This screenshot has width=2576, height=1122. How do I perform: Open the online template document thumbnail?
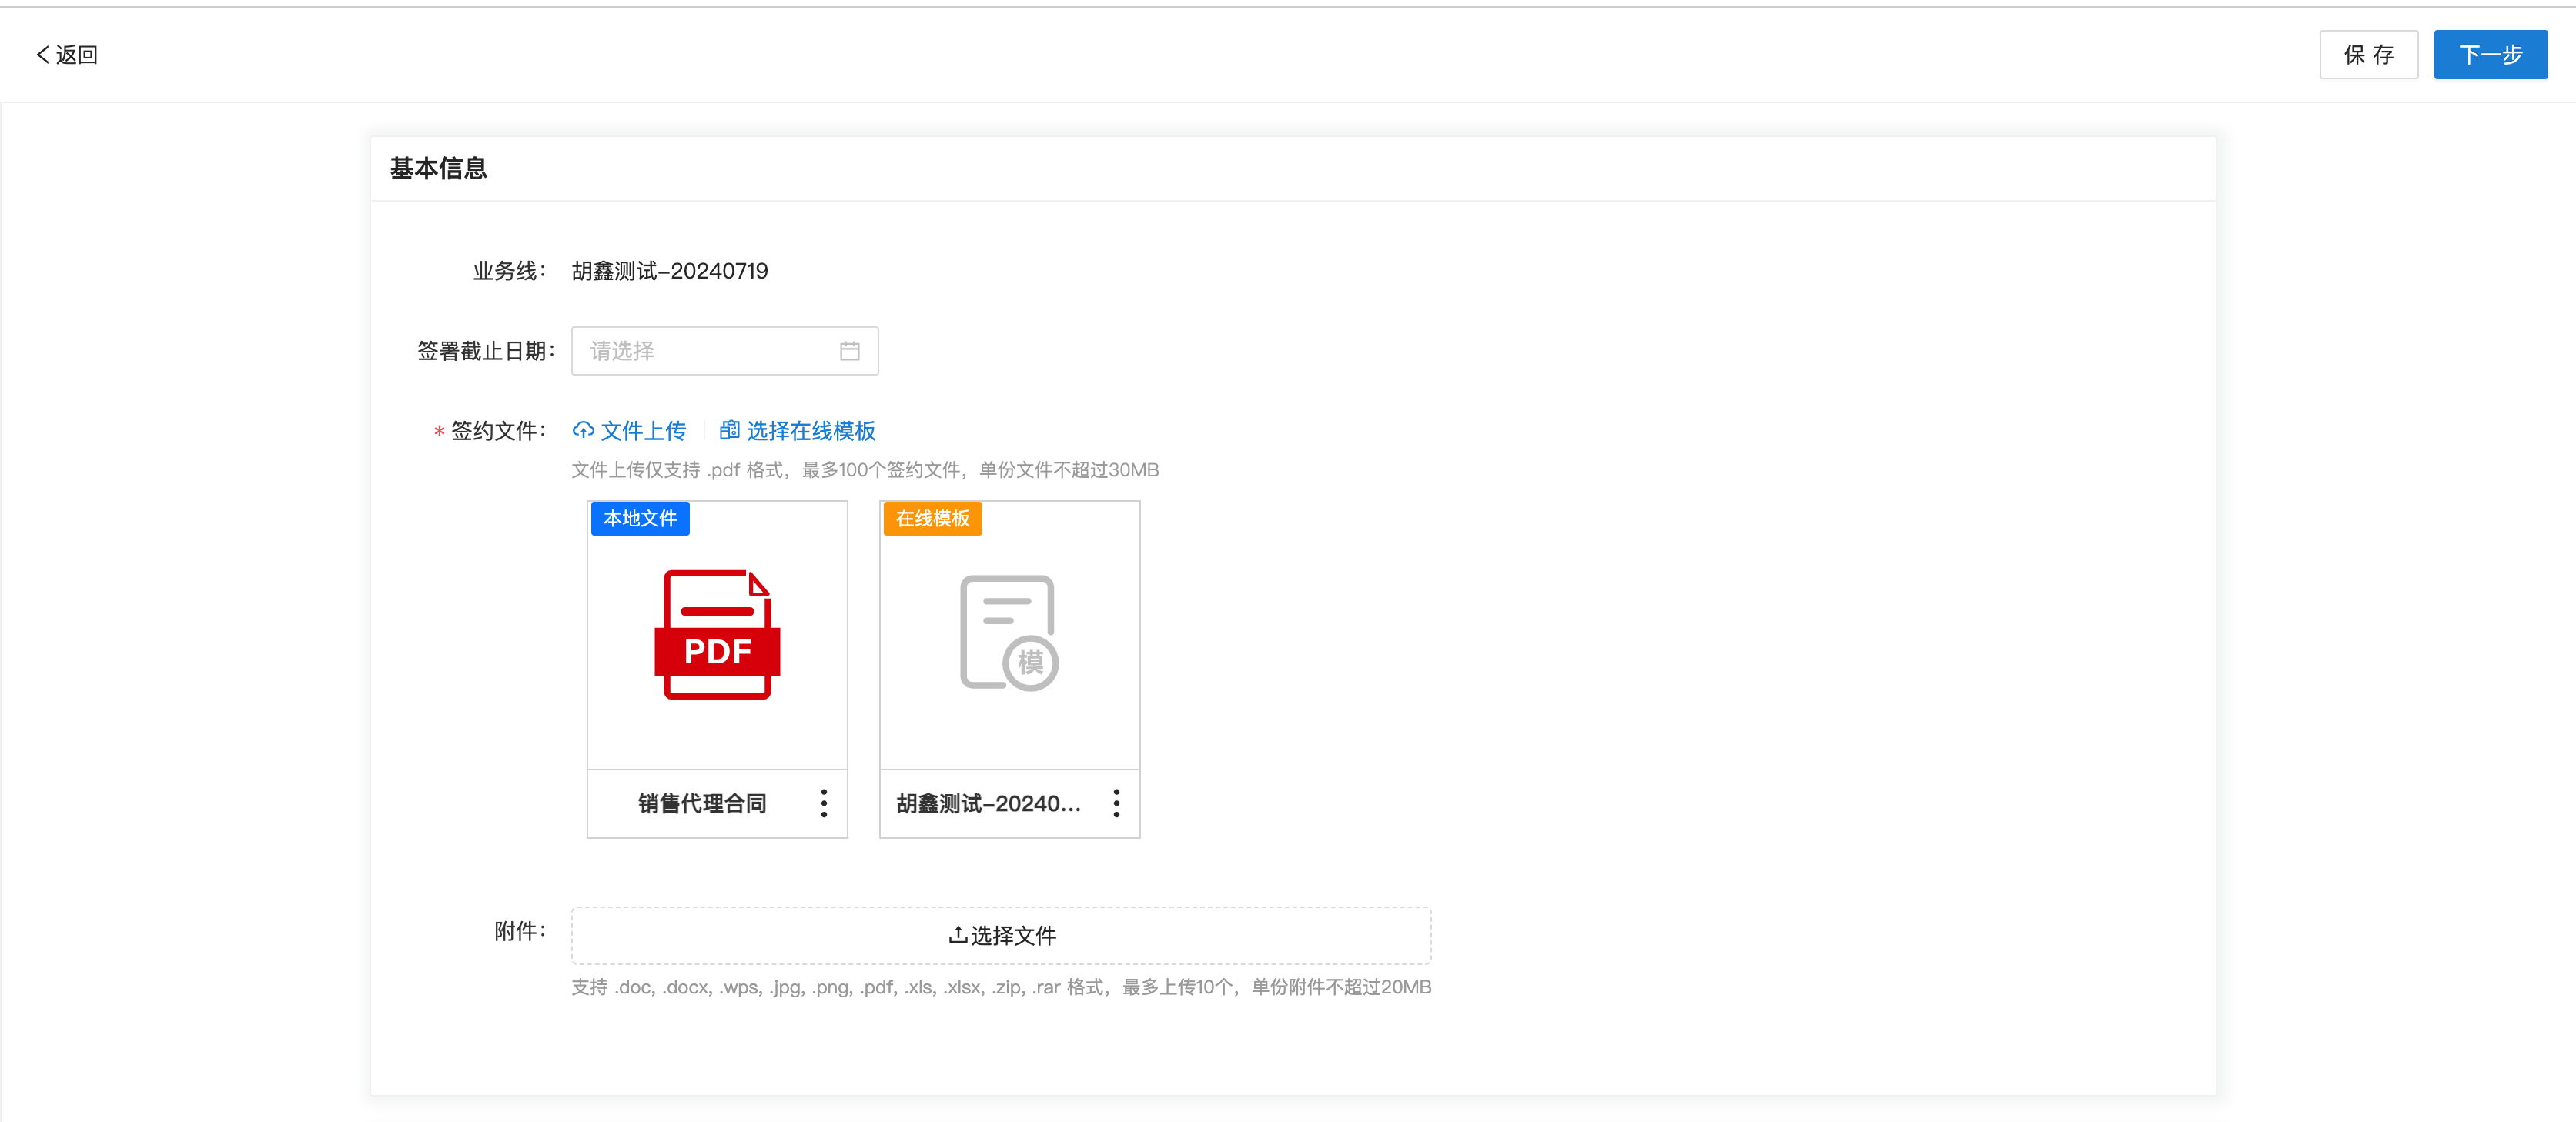coord(1009,634)
